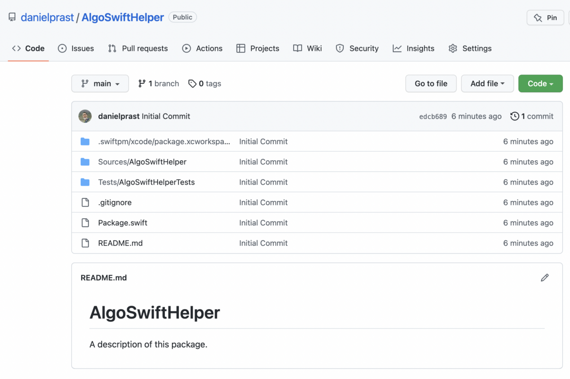Open the green Code dropdown button
Viewport: 570px width, 379px height.
coord(541,84)
